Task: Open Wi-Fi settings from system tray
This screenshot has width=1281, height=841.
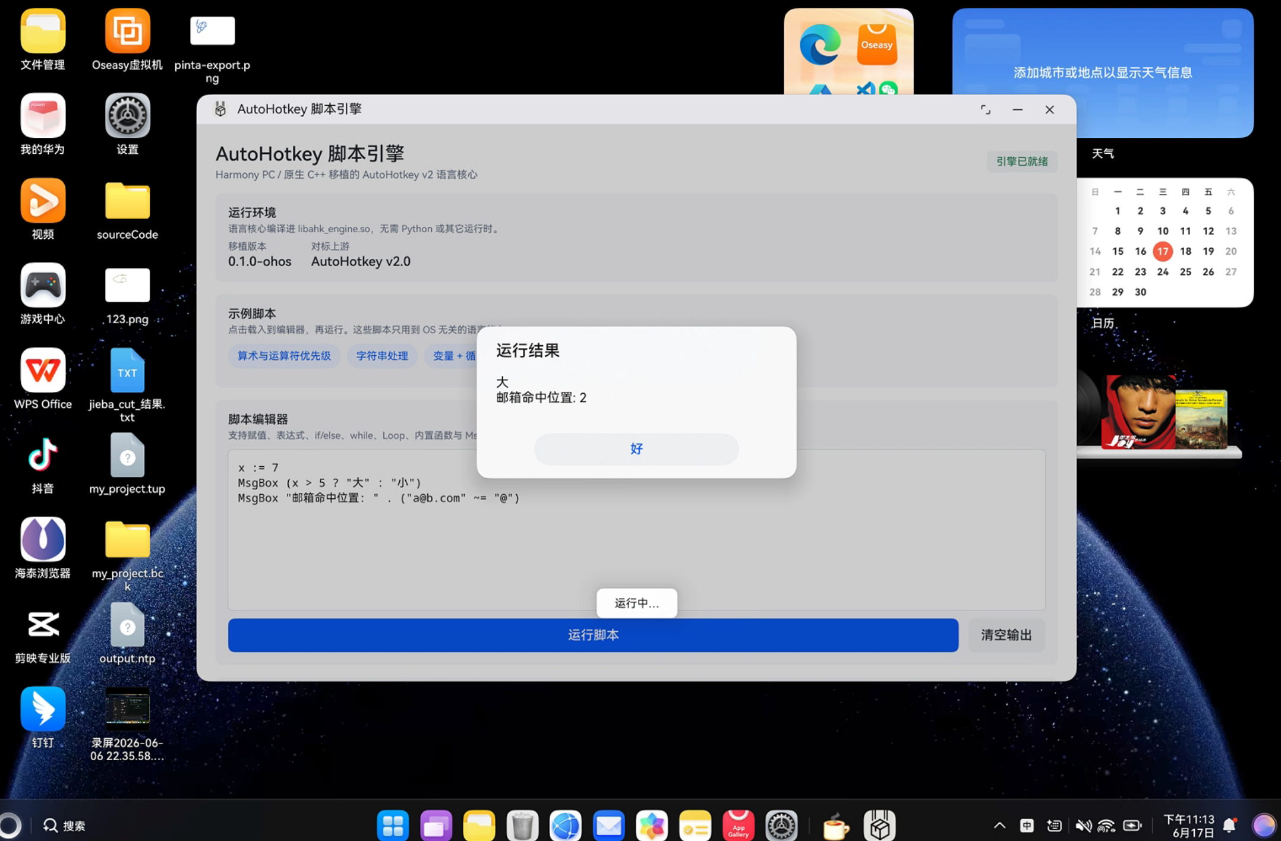Action: pyautogui.click(x=1106, y=826)
